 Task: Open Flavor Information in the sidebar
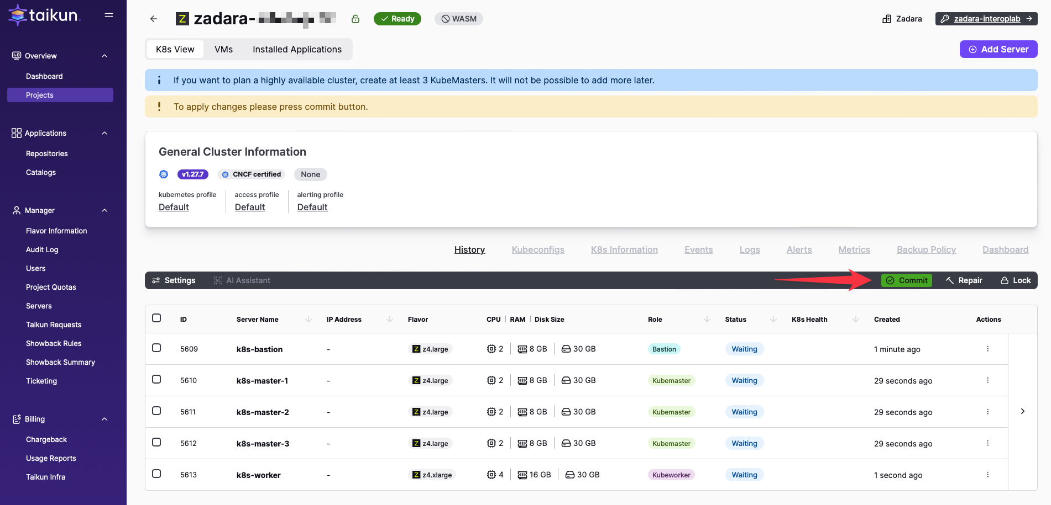[56, 231]
